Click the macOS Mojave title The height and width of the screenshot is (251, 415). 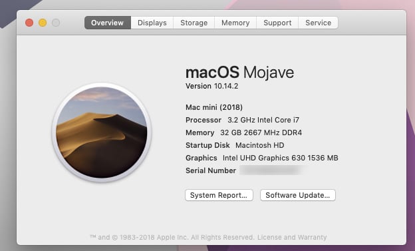(240, 73)
